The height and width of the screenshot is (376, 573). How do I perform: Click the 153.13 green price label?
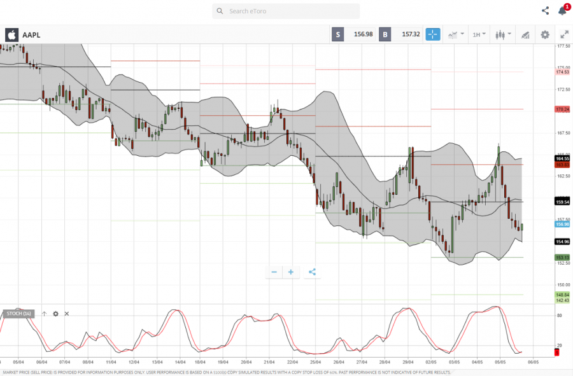[562, 258]
